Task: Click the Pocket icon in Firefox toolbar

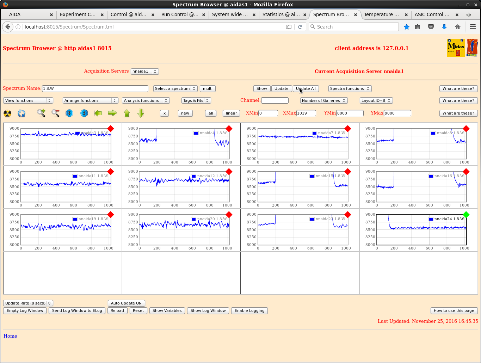Action: pos(431,27)
